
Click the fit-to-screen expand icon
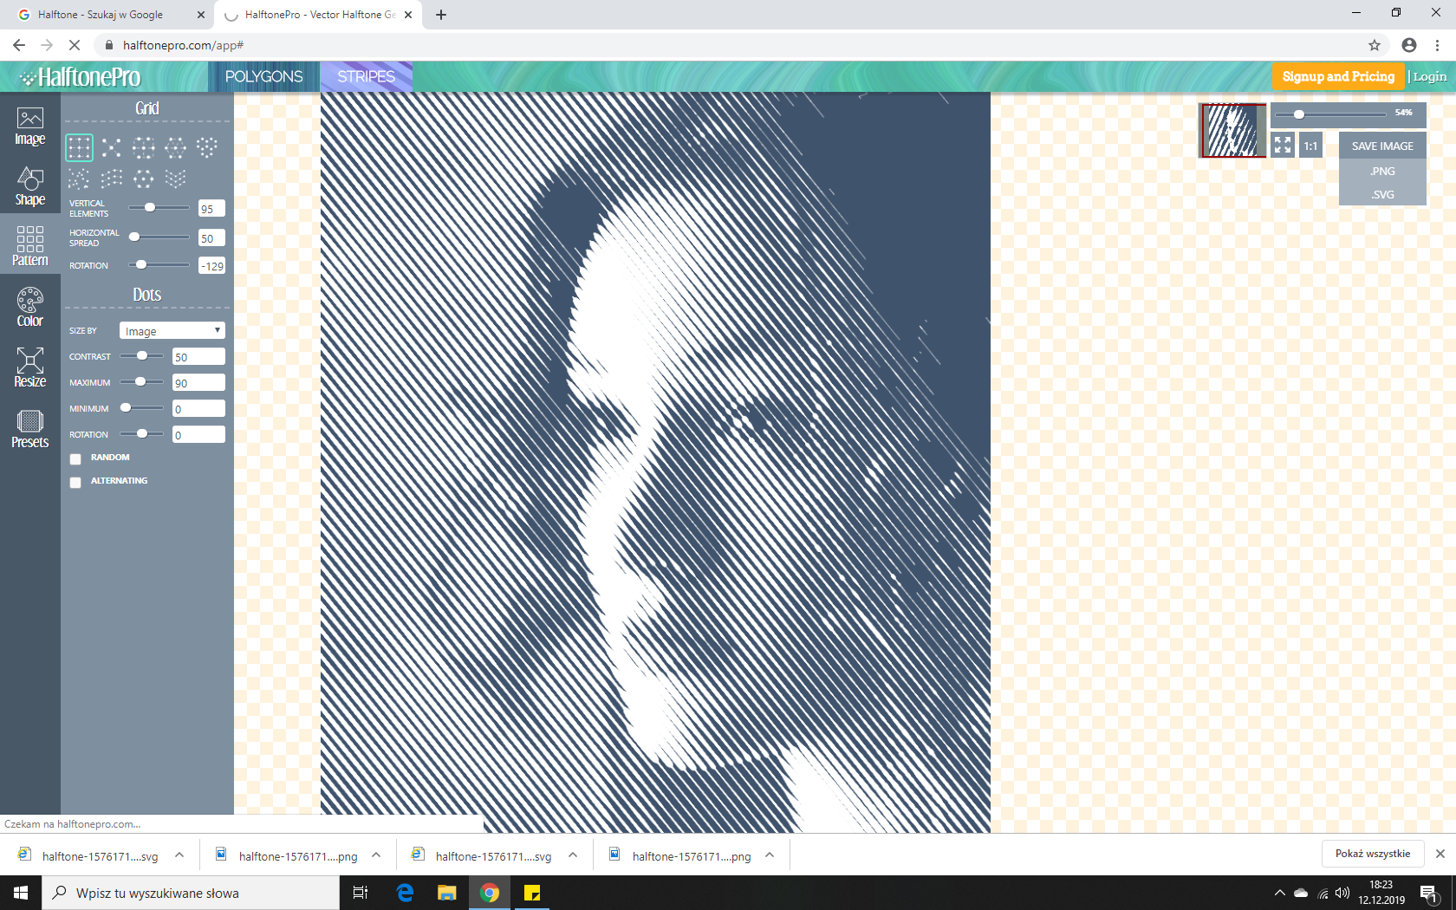click(x=1283, y=146)
